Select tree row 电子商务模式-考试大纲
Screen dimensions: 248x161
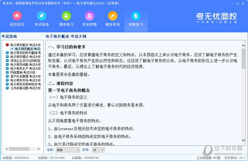(26, 57)
